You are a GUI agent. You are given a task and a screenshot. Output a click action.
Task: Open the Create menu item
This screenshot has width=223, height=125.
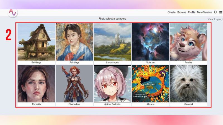pos(171,12)
